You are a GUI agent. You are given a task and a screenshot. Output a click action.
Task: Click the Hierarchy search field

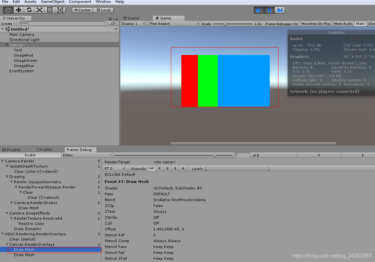(x=62, y=23)
